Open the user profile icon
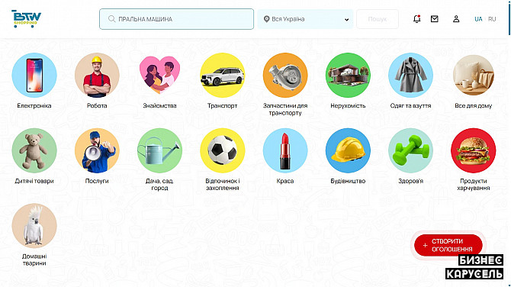This screenshot has height=287, width=511. 456,19
